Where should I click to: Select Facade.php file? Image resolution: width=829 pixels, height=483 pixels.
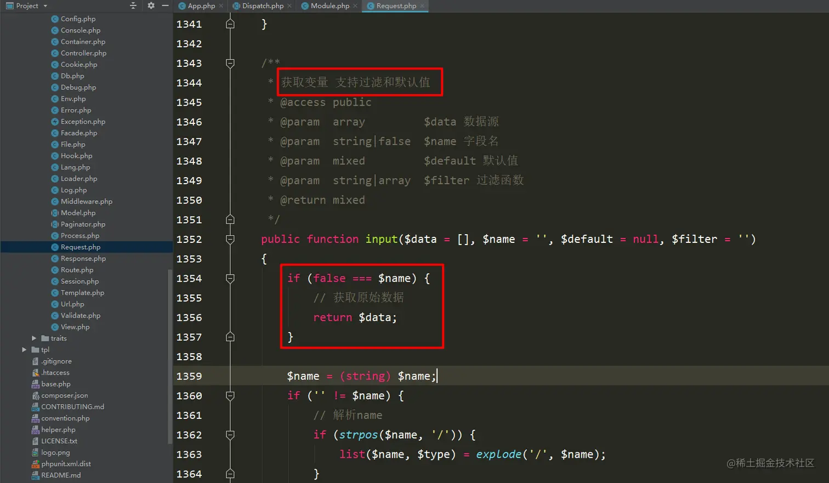[79, 133]
